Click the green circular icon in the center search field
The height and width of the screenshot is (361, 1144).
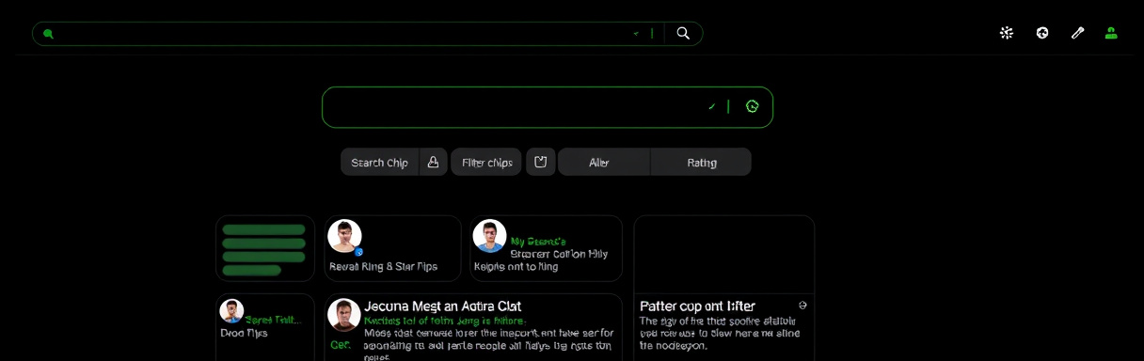(x=753, y=106)
